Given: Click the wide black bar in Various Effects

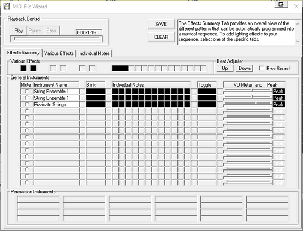Looking at the screenshot, I should pyautogui.click(x=120, y=68).
